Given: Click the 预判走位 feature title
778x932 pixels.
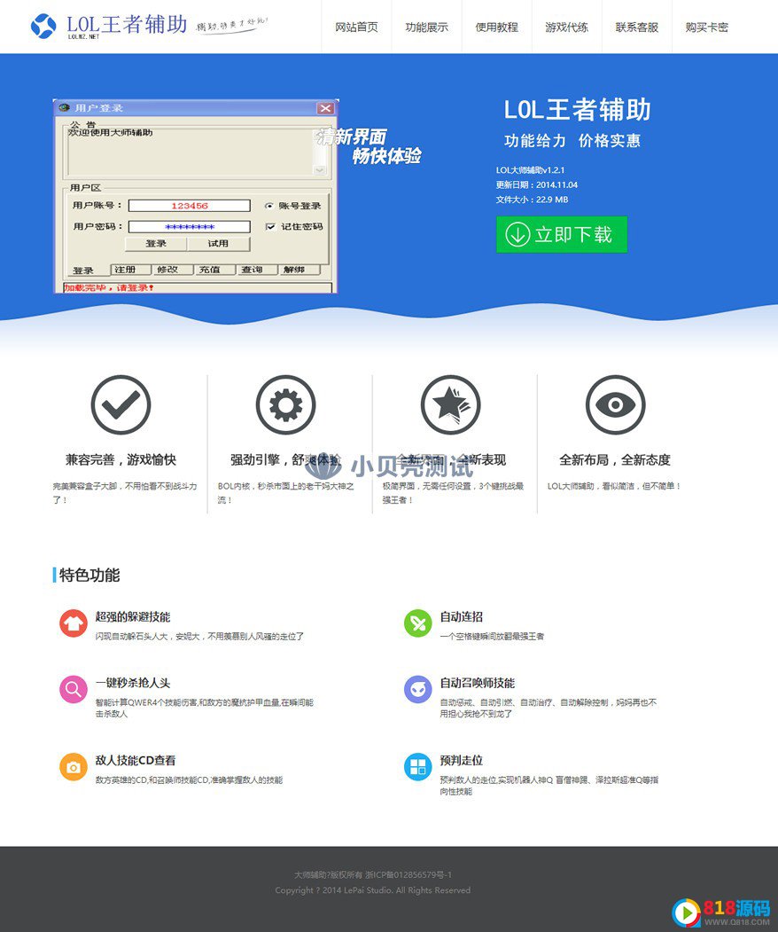Looking at the screenshot, I should pos(462,760).
